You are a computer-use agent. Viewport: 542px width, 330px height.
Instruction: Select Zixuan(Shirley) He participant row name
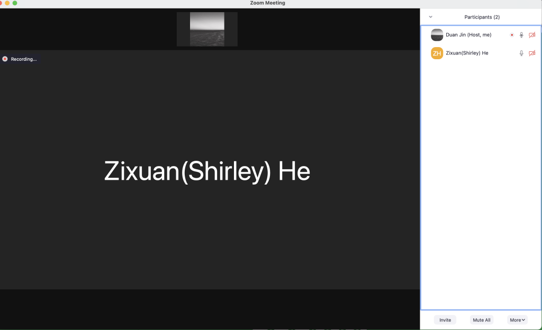click(x=467, y=53)
